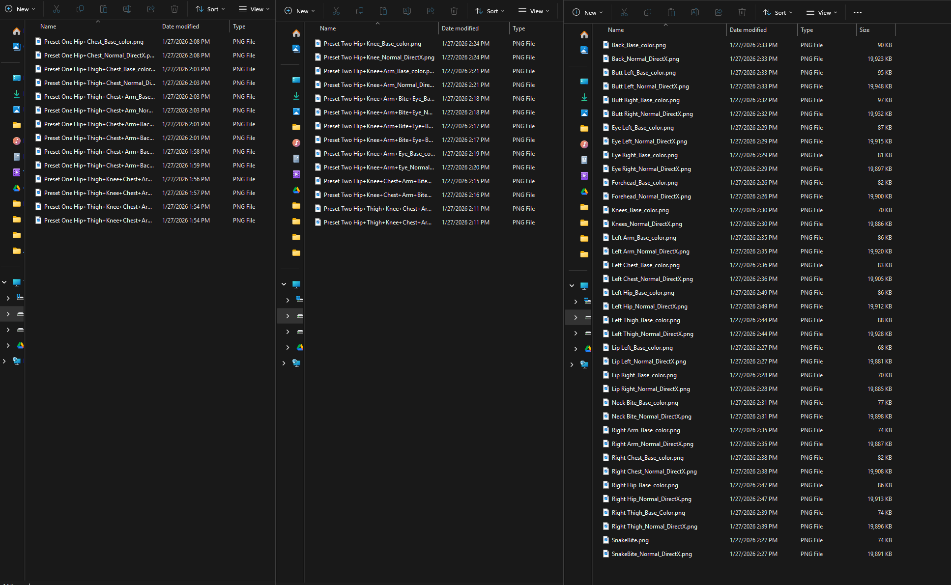The width and height of the screenshot is (951, 585).
Task: Open the Sort dropdown in the Preset One window
Action: pyautogui.click(x=210, y=9)
